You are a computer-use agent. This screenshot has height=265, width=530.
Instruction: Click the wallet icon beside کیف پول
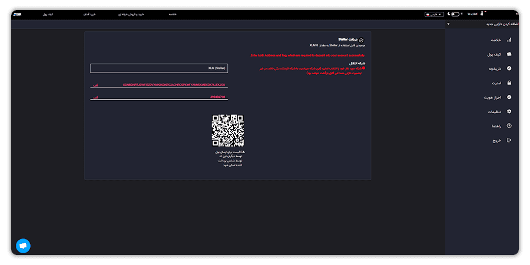(509, 54)
